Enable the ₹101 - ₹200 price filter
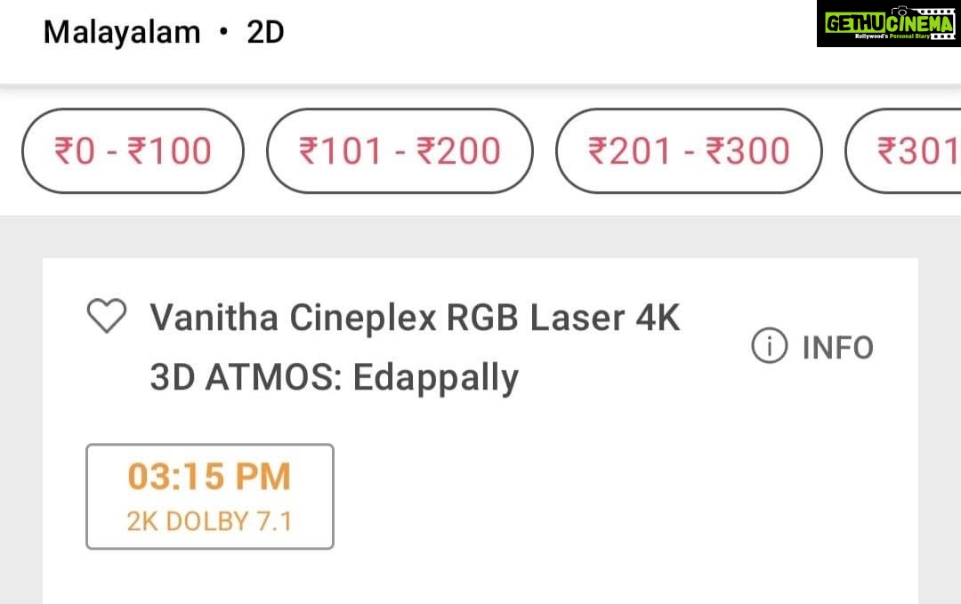The height and width of the screenshot is (604, 961). [x=400, y=151]
